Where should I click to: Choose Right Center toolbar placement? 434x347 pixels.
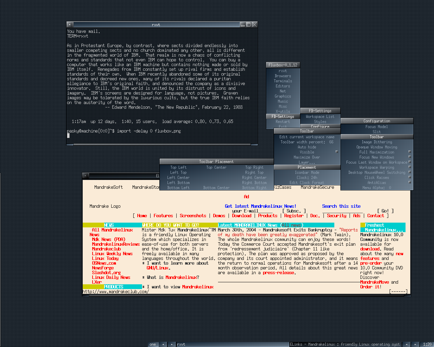254,178
